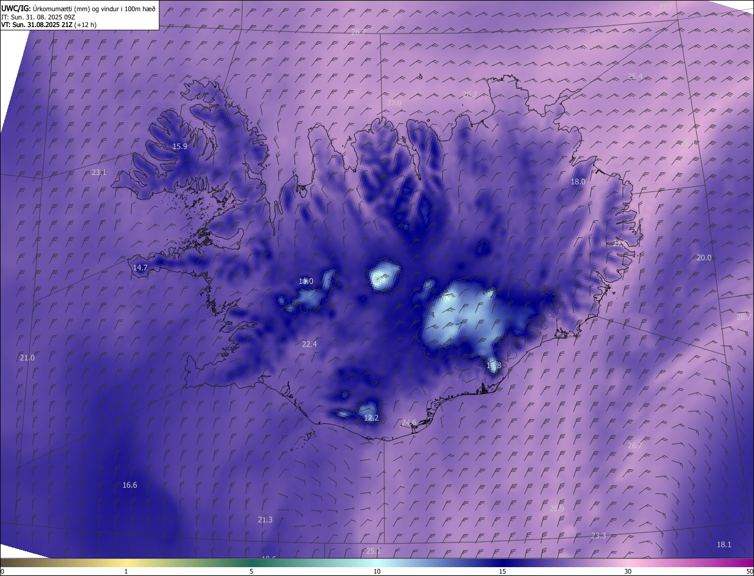Screen dimensions: 754x576
Task: Click the 22.4 value label
Action: tap(309, 345)
